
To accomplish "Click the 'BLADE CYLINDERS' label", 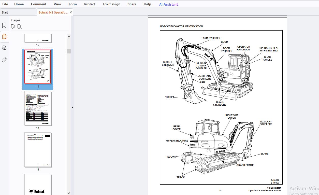I will (220, 103).
